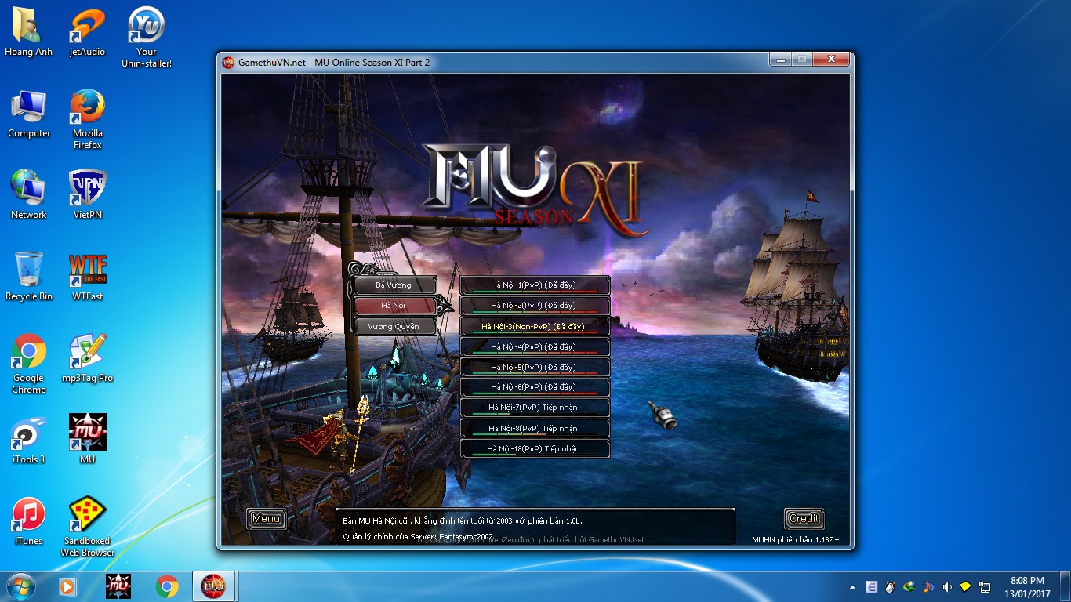Viewport: 1071px width, 602px height.
Task: Close the MU Online game window
Action: pyautogui.click(x=830, y=60)
